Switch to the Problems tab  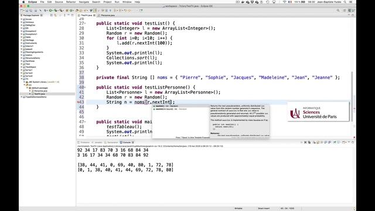pyautogui.click(x=84, y=142)
